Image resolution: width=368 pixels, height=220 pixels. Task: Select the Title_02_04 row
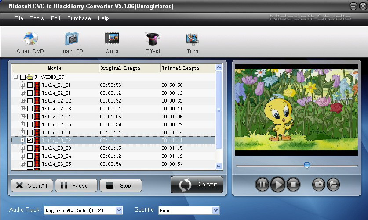tap(113, 117)
